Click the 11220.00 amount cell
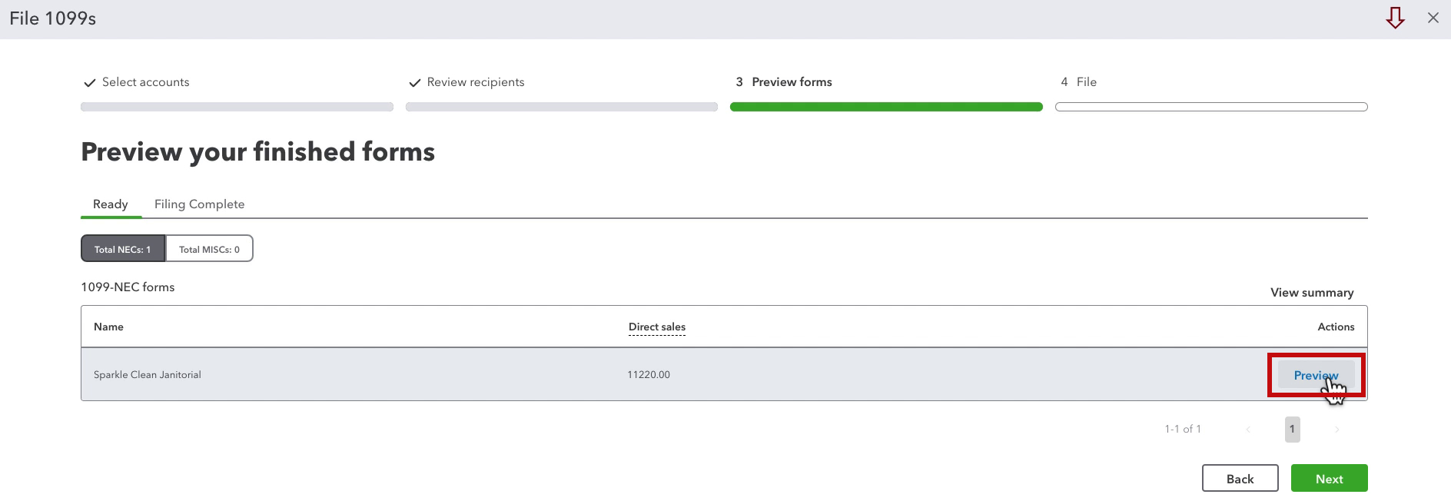1451x501 pixels. pyautogui.click(x=649, y=375)
